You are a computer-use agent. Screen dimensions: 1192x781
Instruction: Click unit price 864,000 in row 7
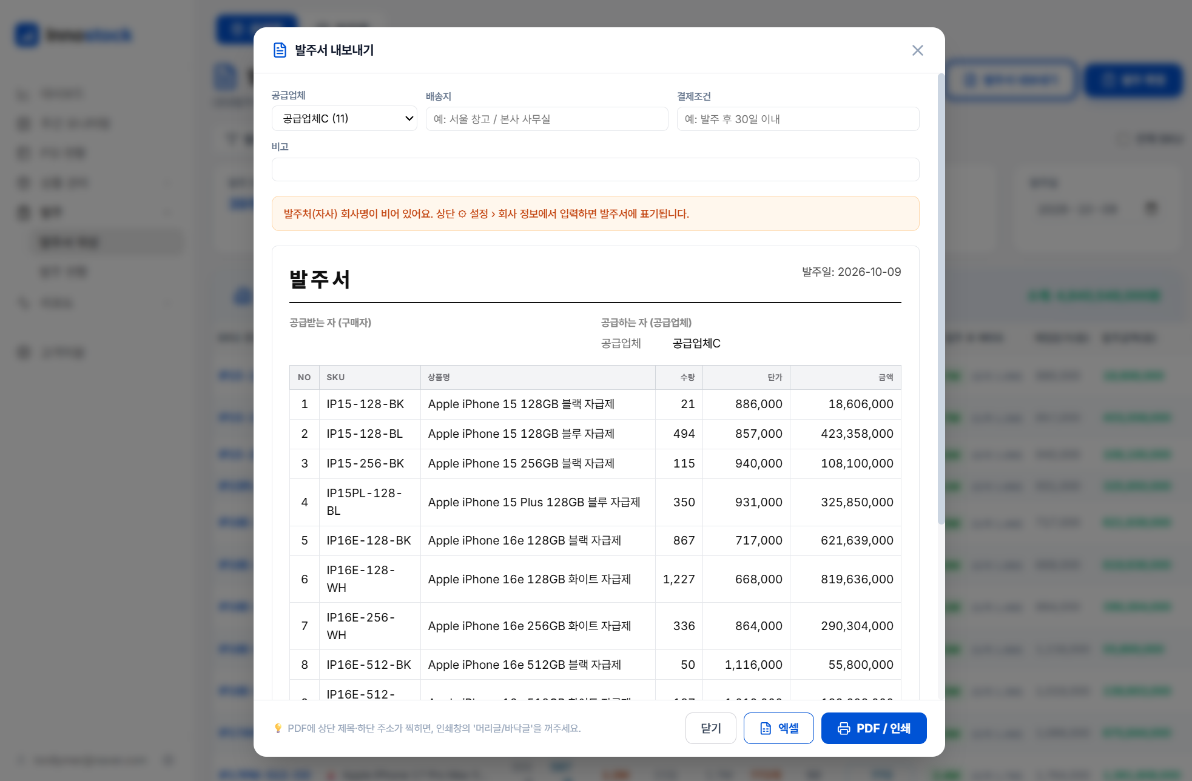tap(758, 626)
